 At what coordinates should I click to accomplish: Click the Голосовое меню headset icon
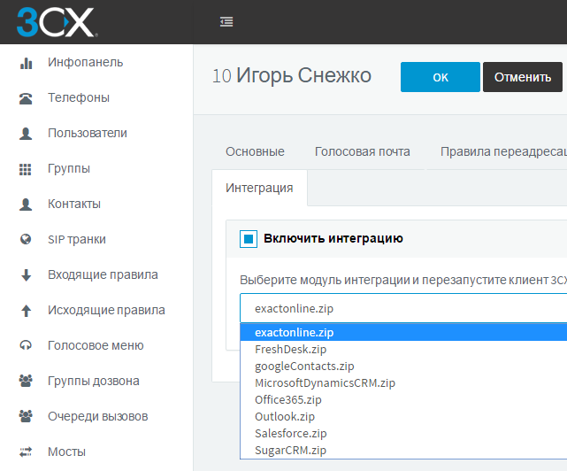point(26,346)
